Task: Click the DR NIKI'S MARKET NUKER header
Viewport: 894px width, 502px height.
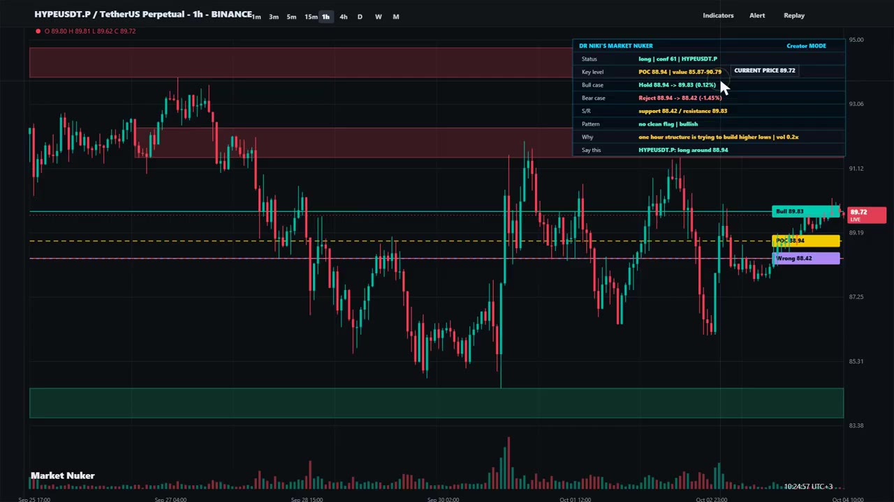Action: [616, 46]
